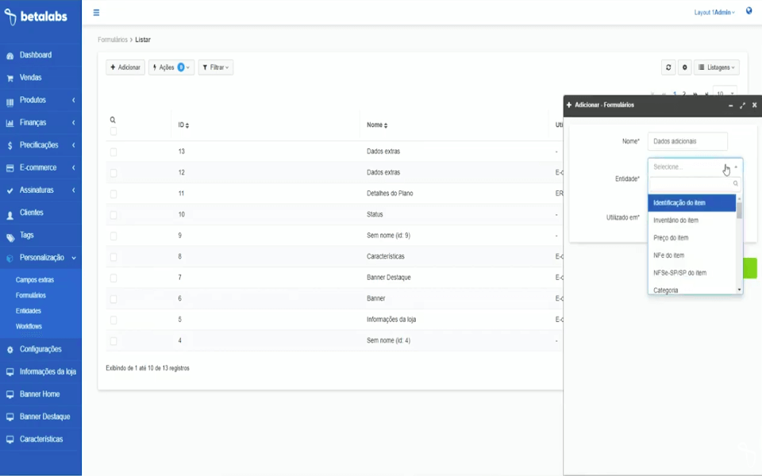Click the Nome input field in the form
This screenshot has width=762, height=476.
687,141
